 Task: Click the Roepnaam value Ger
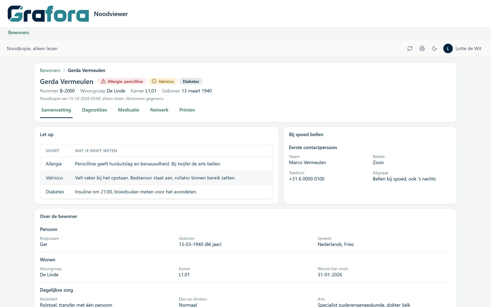pos(43,244)
